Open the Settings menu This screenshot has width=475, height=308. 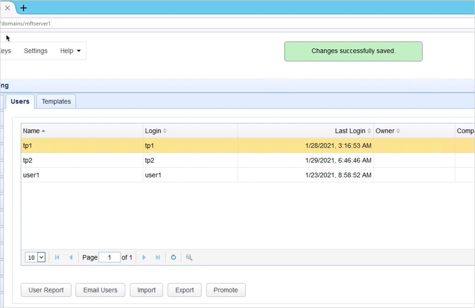tap(35, 51)
